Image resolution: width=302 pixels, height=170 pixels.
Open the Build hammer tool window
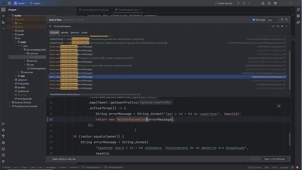tap(3, 136)
